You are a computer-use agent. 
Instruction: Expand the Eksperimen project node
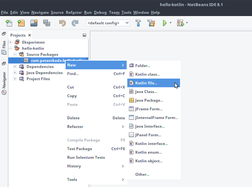tap(11, 42)
